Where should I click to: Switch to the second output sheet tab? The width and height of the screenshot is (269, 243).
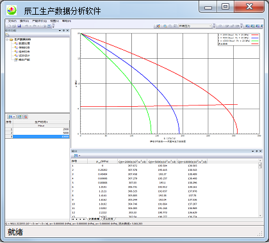[x=108, y=219]
